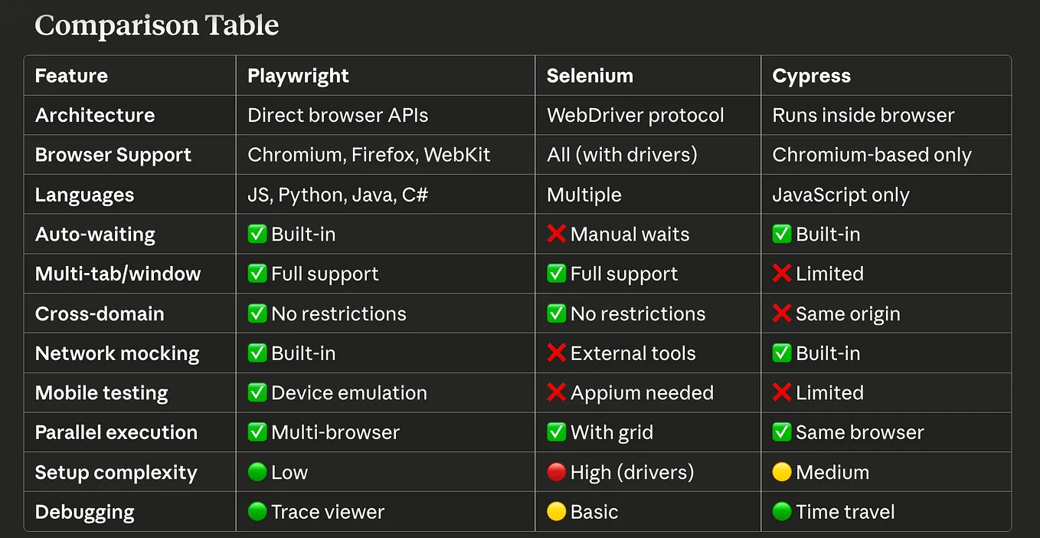Click the red X beside External tools
The width and height of the screenshot is (1040, 538).
point(556,353)
